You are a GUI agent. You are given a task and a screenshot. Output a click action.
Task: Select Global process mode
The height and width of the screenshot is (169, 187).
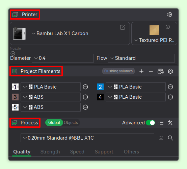[x=54, y=123]
